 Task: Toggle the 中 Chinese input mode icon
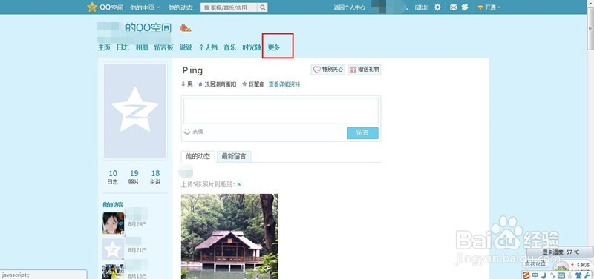pyautogui.click(x=535, y=275)
